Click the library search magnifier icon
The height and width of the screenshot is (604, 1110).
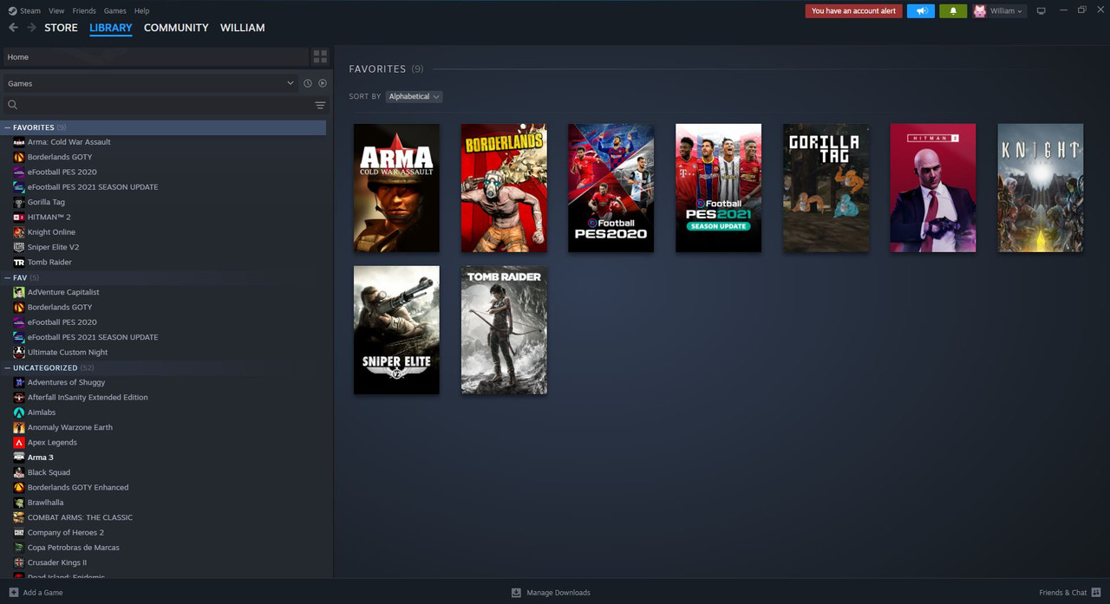[13, 105]
